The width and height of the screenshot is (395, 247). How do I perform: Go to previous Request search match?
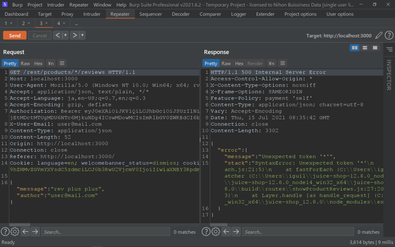tap(25, 232)
